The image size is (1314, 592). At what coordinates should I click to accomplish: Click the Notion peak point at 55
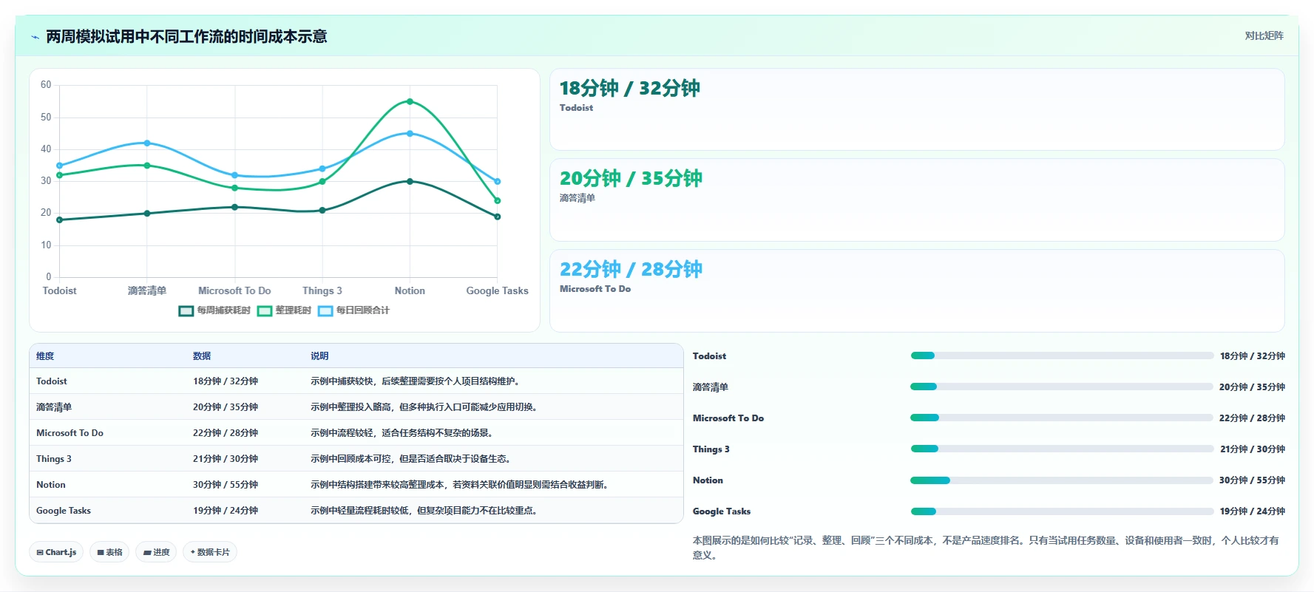click(410, 101)
